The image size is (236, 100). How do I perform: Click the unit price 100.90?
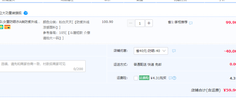pos(108,22)
